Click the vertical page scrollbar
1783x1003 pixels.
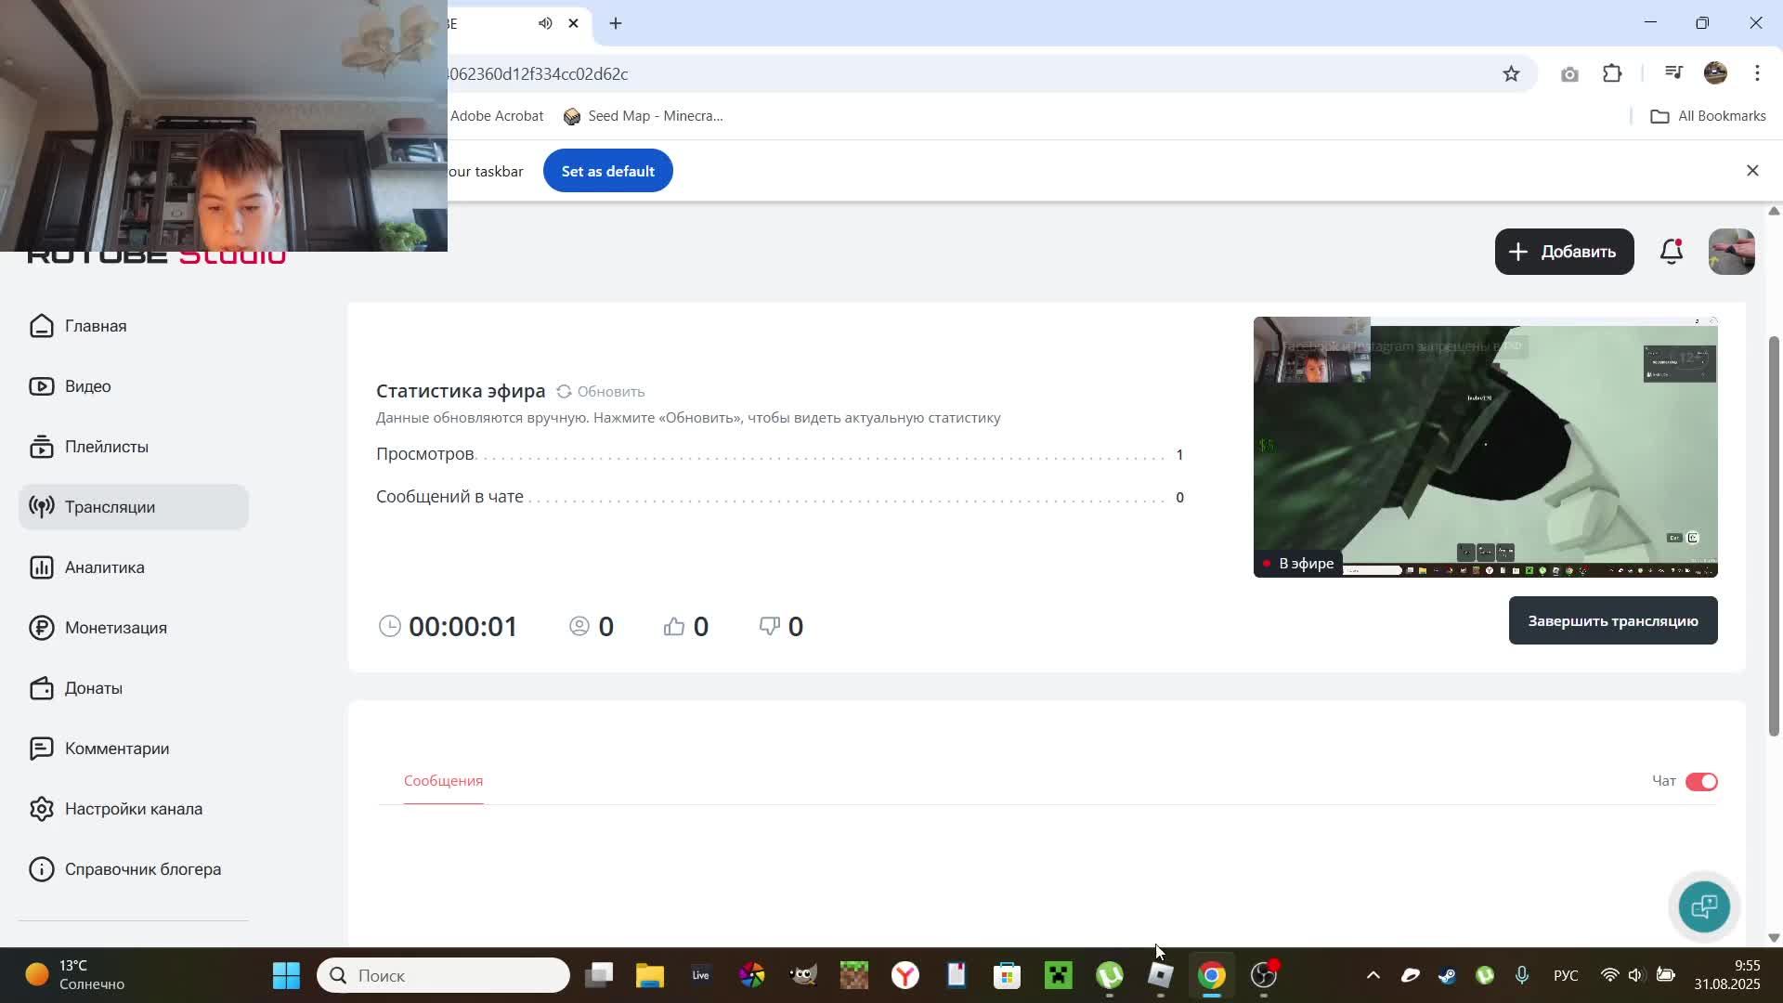click(1774, 537)
